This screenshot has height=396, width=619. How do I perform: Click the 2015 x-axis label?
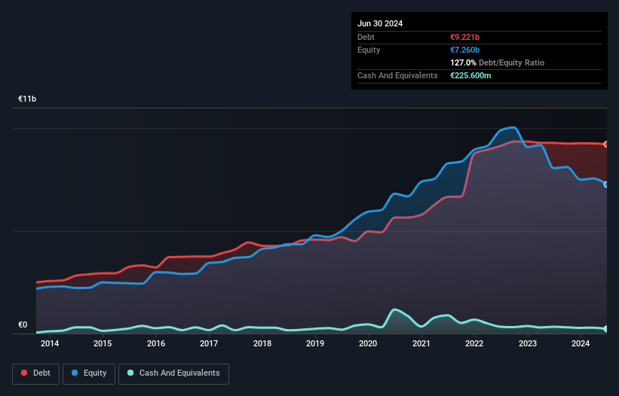(103, 343)
